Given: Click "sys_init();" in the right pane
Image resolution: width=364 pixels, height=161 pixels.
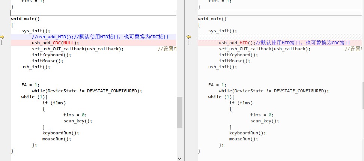Looking at the screenshot, I should pyautogui.click(x=223, y=31).
